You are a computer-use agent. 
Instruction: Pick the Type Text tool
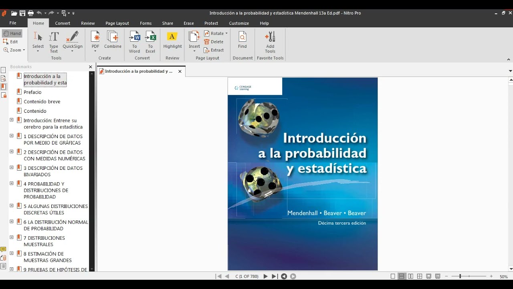click(54, 41)
